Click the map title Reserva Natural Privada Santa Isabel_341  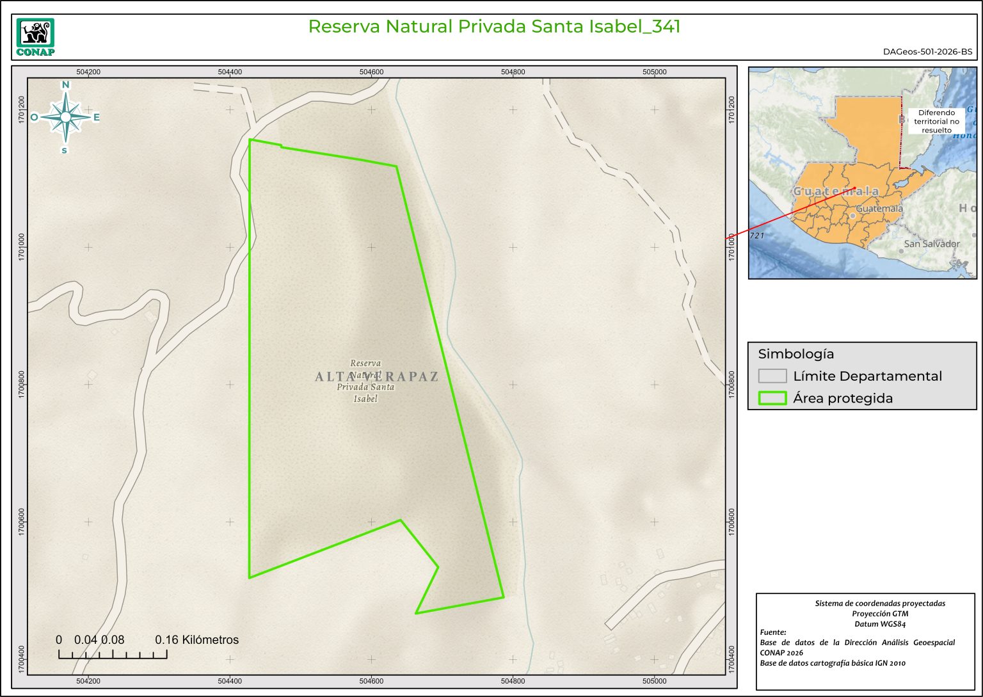pyautogui.click(x=494, y=26)
